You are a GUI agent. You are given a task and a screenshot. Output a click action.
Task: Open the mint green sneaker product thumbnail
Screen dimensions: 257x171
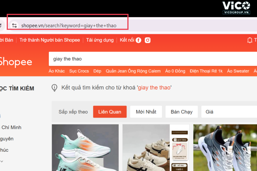coord(85,148)
